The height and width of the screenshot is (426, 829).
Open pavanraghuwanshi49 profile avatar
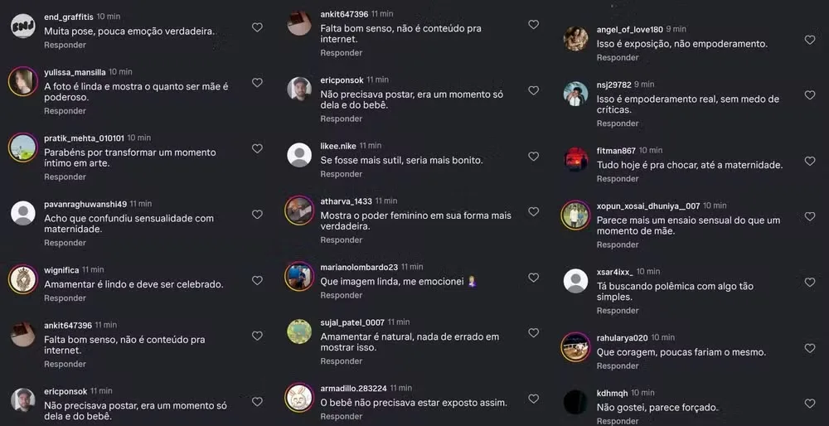coord(23,213)
